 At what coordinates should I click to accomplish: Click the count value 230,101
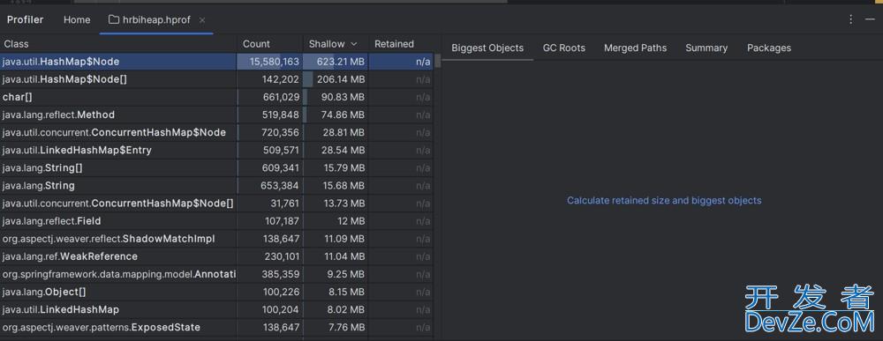282,256
